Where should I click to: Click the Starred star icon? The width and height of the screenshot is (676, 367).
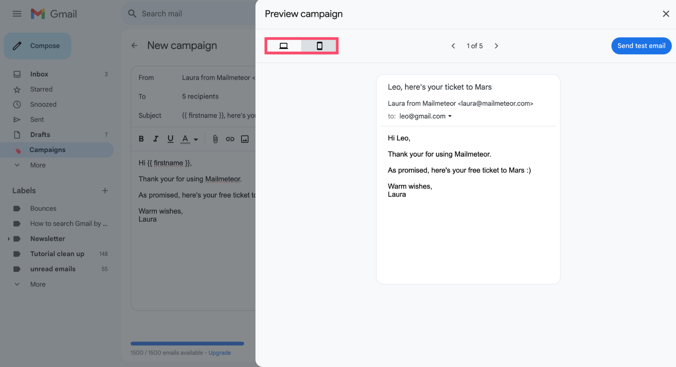17,89
